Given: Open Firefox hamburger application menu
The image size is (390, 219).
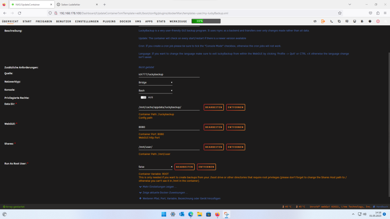Looking at the screenshot, I should (385, 13).
